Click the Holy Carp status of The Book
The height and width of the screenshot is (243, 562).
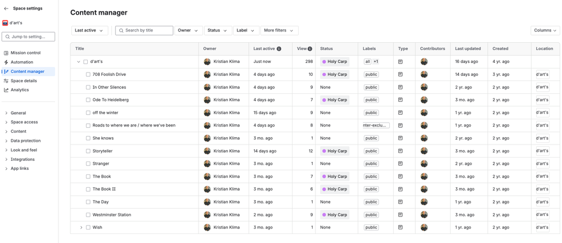[335, 177]
